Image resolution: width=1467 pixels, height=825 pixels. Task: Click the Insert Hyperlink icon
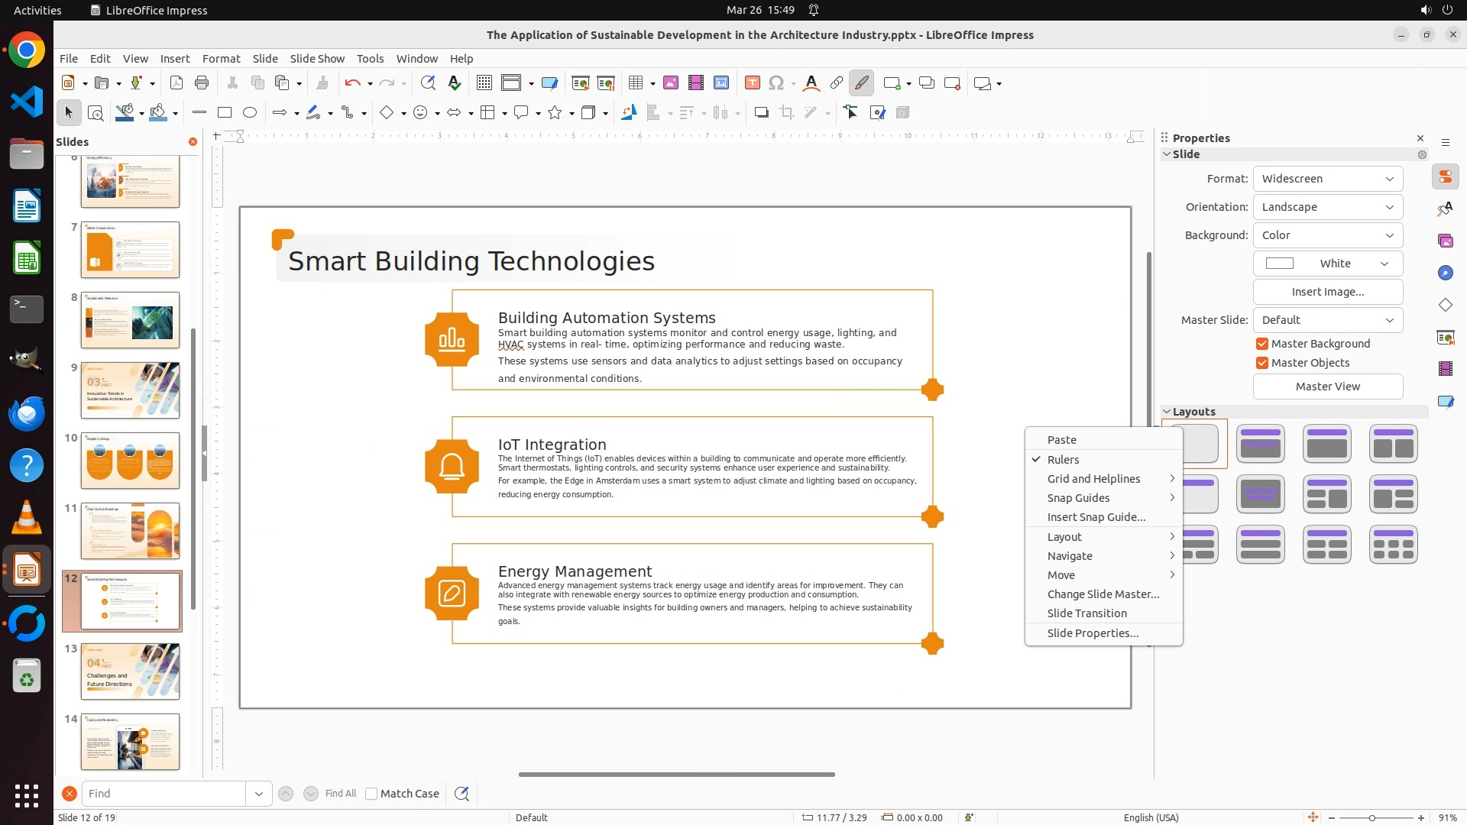click(x=837, y=83)
